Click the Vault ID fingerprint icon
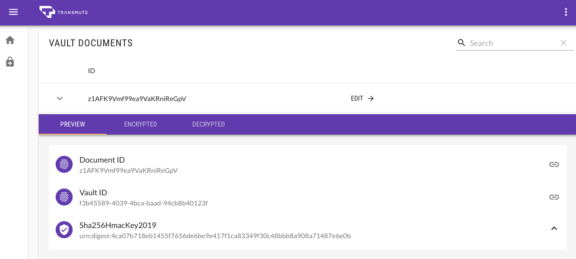The image size is (576, 259). pos(64,197)
